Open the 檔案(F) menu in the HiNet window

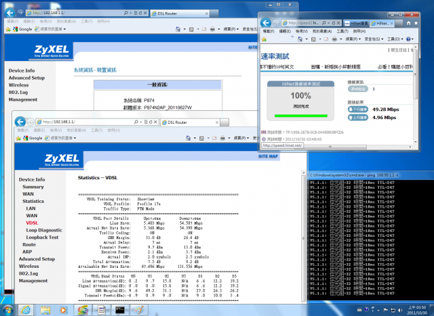(x=269, y=31)
